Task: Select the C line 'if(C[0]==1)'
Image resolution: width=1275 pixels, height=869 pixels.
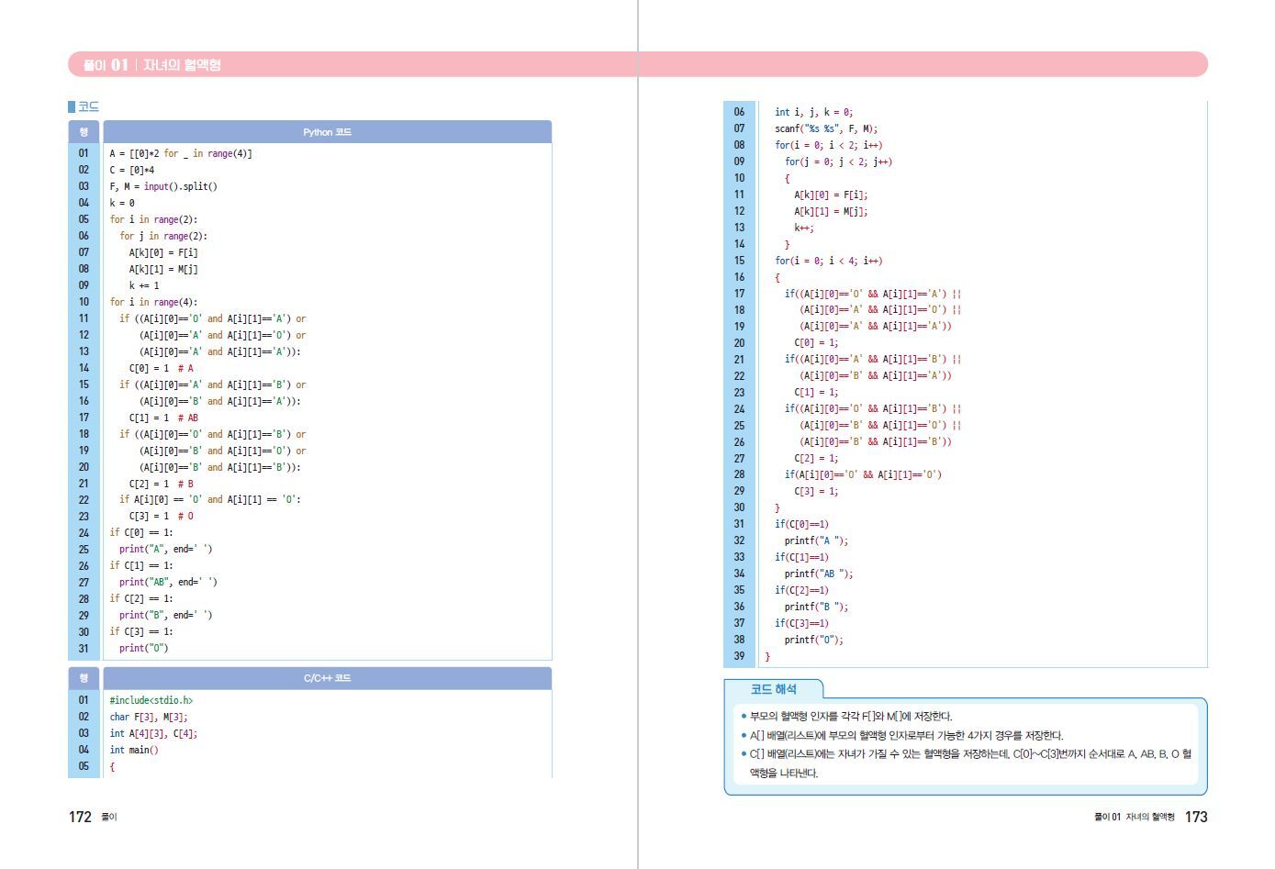Action: [801, 524]
